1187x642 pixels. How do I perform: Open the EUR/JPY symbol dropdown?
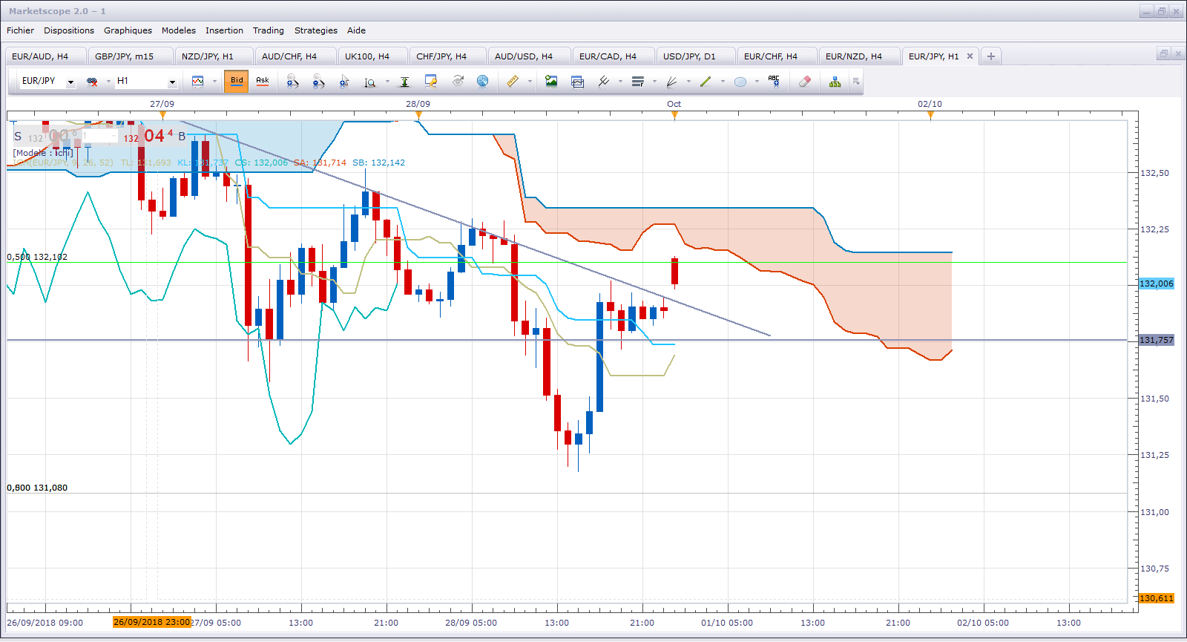[x=70, y=82]
